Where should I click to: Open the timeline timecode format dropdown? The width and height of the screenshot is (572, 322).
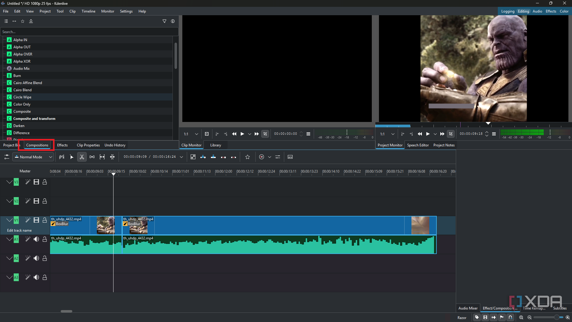tap(181, 157)
